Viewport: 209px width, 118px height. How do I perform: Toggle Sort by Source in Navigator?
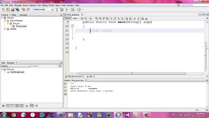(37, 106)
